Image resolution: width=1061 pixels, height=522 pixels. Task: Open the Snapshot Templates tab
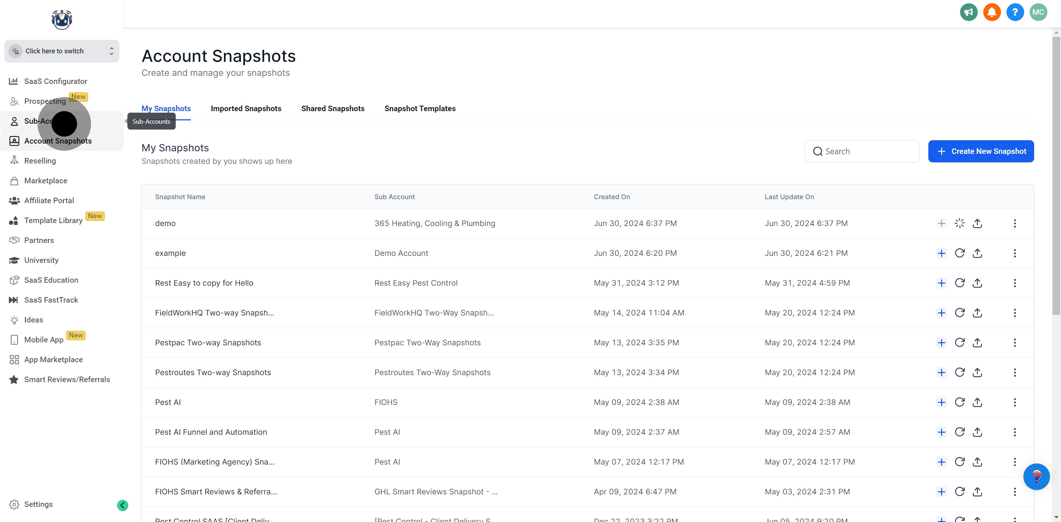[420, 108]
